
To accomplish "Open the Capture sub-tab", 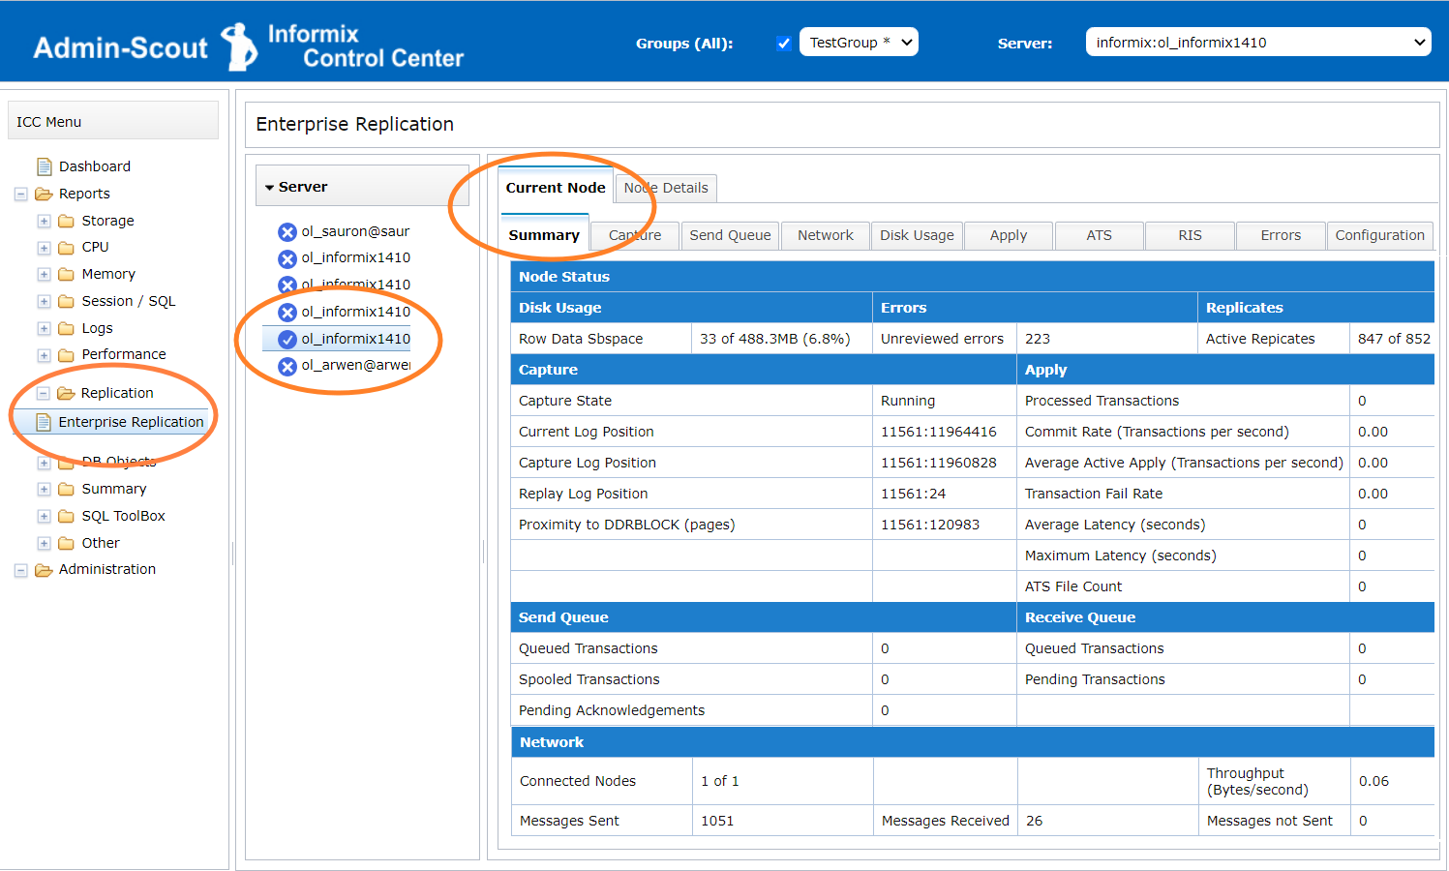I will (635, 235).
